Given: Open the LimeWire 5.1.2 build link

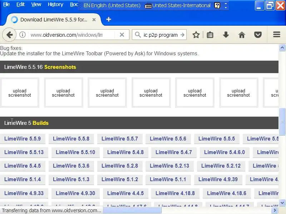Looking at the screenshot, I should pyautogui.click(x=120, y=179).
